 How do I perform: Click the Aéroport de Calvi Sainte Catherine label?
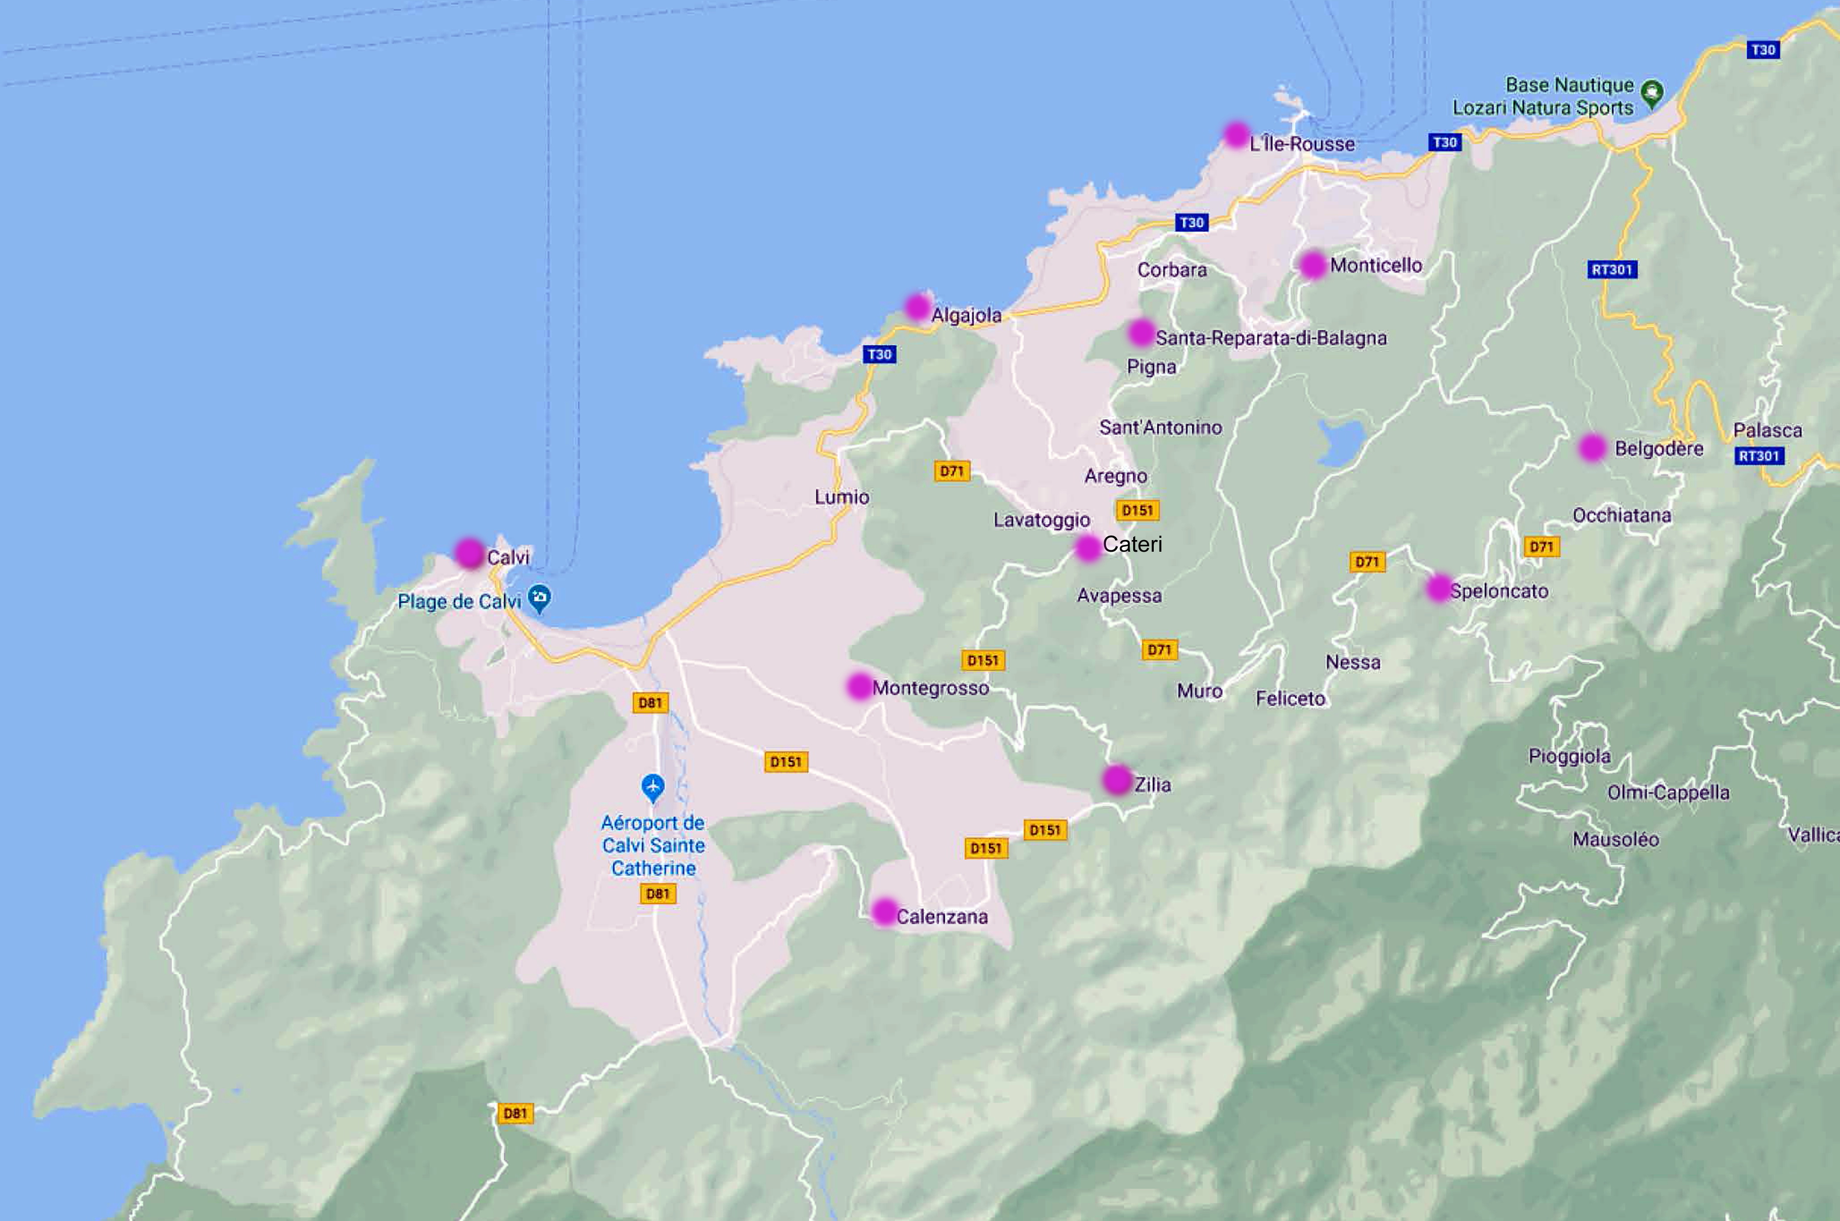[x=653, y=845]
